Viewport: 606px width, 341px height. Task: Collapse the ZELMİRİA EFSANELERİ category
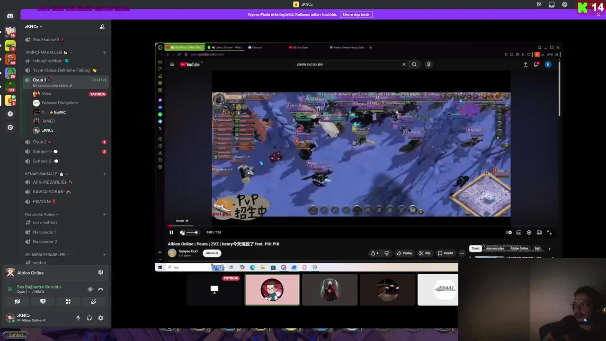pyautogui.click(x=47, y=255)
